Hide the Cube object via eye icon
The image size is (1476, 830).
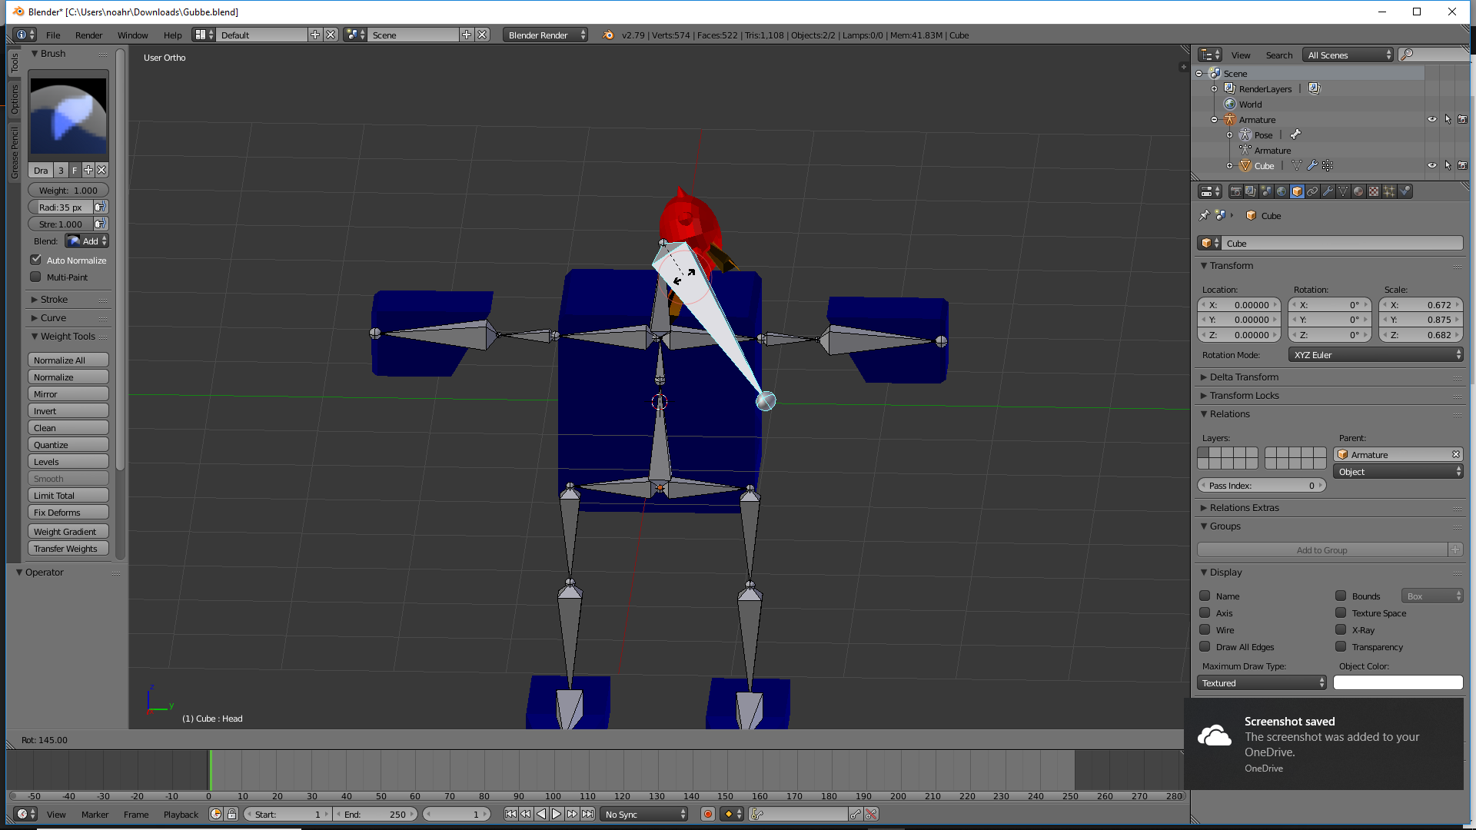pos(1432,165)
